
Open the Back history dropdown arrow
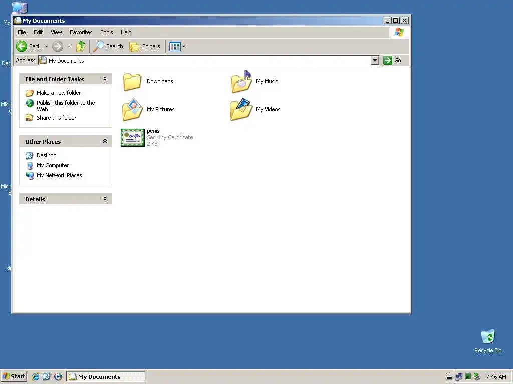[46, 46]
